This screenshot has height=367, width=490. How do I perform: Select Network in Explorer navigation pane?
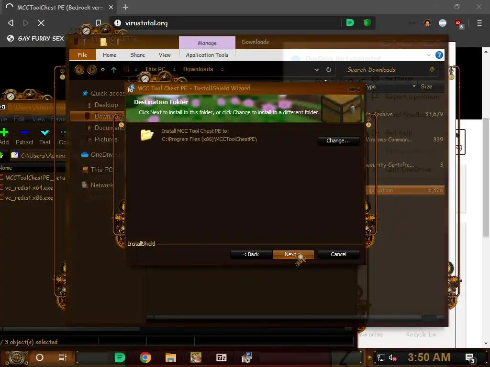(x=98, y=185)
